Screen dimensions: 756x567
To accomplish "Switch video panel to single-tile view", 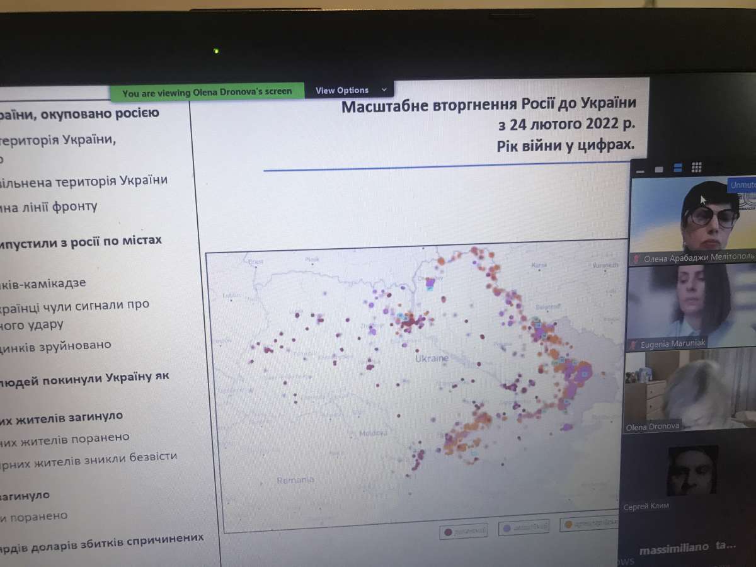I will (x=659, y=169).
